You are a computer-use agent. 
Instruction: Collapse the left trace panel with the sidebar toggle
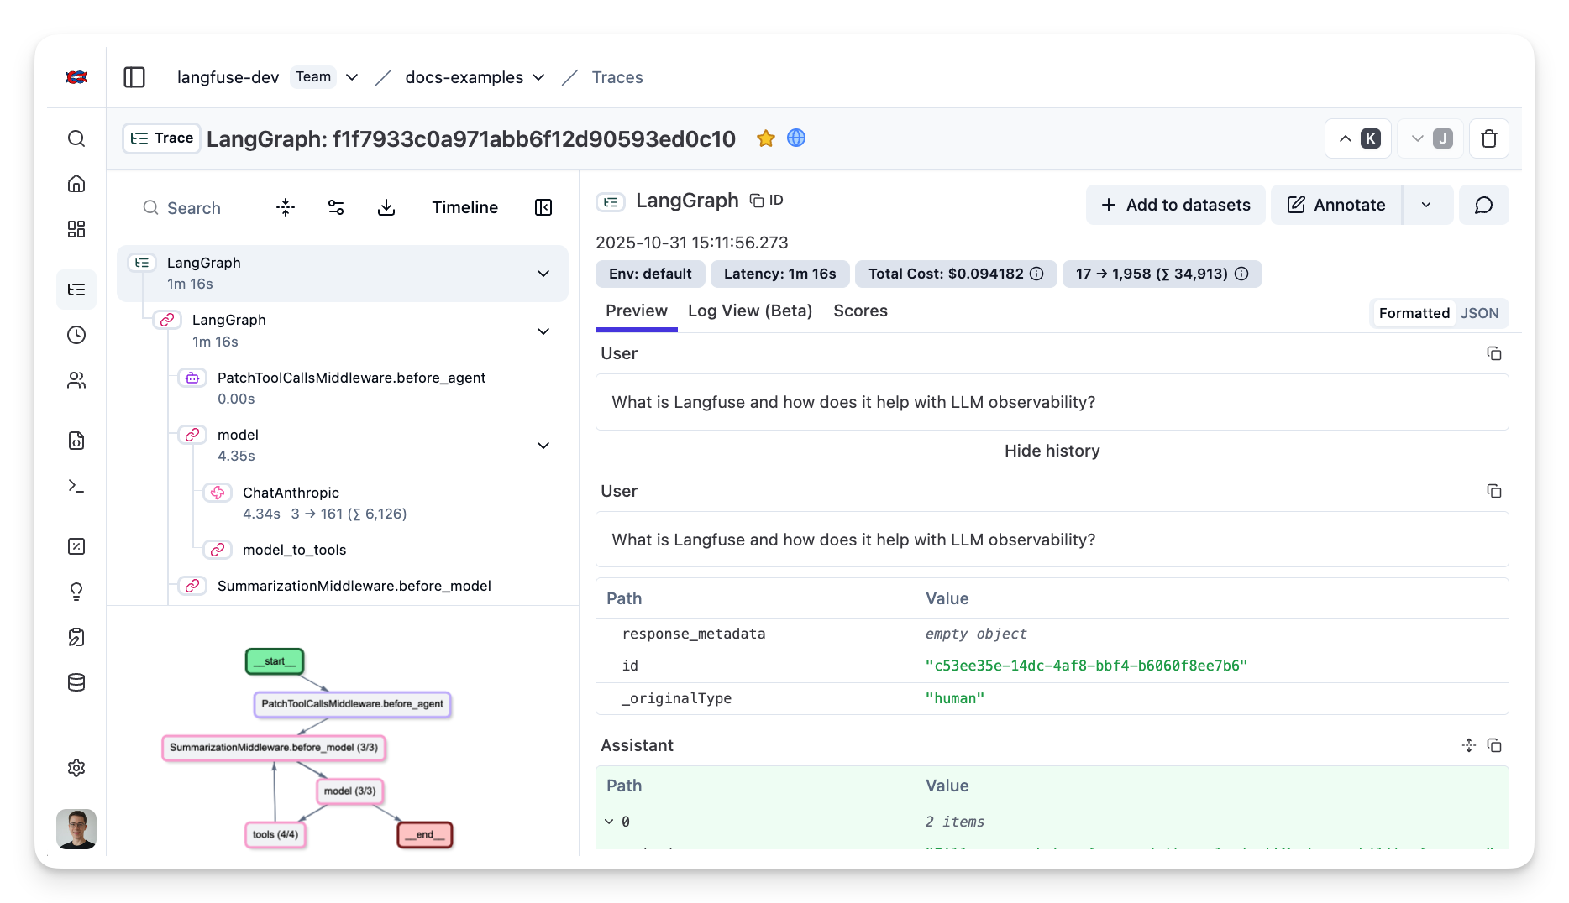click(x=543, y=206)
